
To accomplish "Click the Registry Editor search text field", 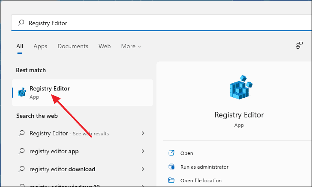I will (161, 23).
